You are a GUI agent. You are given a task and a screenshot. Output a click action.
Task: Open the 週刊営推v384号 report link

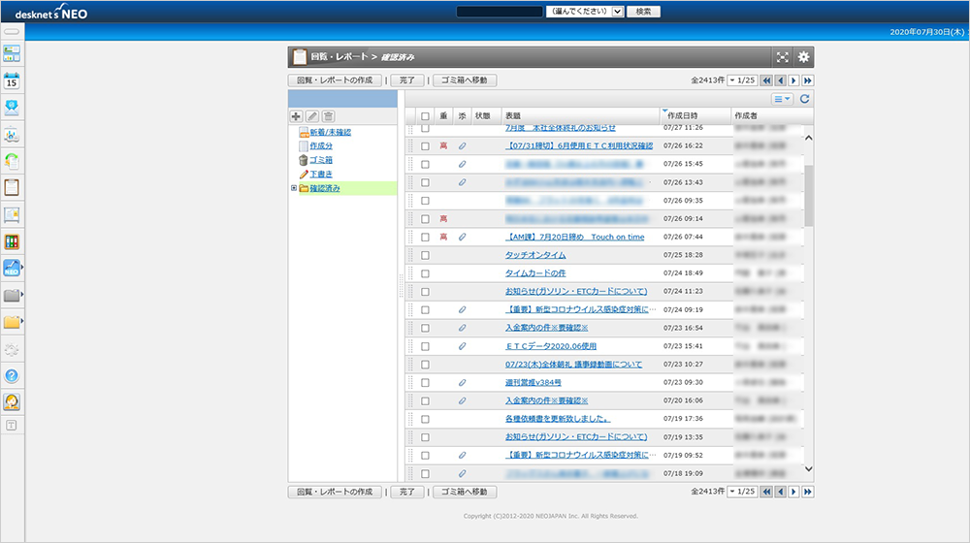pos(533,383)
